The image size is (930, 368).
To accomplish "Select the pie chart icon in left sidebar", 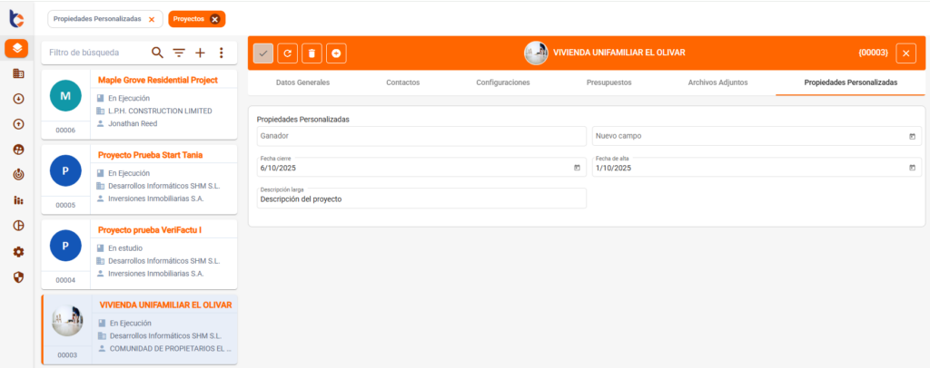I will point(18,226).
